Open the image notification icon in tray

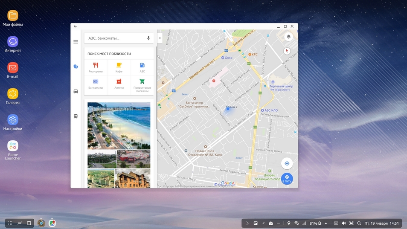pos(256,223)
